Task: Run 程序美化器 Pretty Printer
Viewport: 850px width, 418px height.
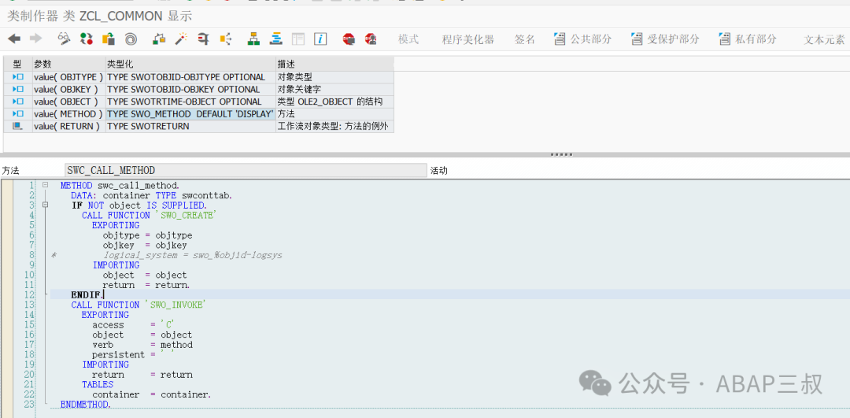Action: click(468, 39)
